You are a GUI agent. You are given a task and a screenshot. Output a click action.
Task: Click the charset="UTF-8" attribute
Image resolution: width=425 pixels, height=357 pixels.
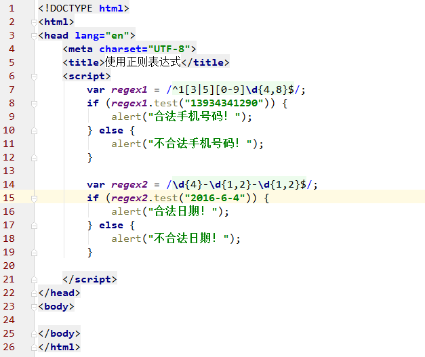tap(145, 49)
